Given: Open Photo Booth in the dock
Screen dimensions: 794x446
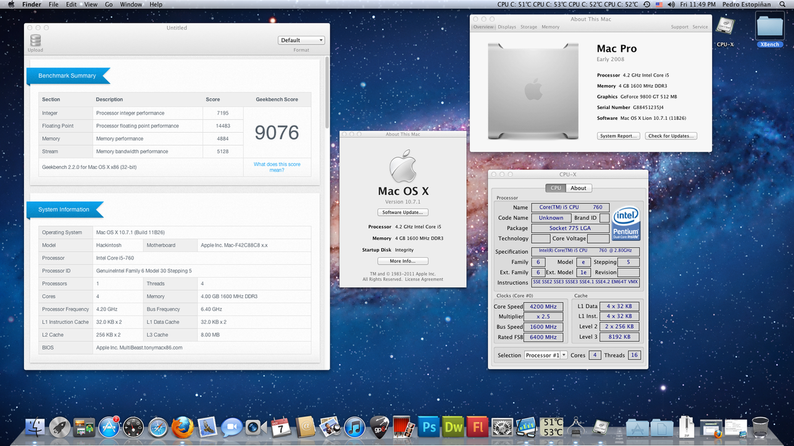Looking at the screenshot, I should 403,427.
